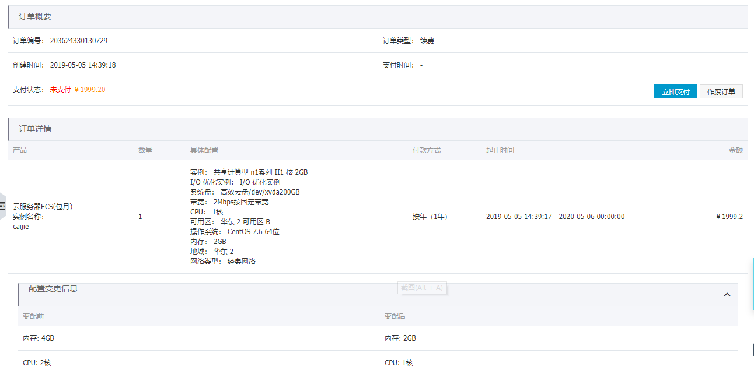754x385 pixels.
Task: Expand the left sidebar hexagon menu icon
Action: (x=3, y=206)
